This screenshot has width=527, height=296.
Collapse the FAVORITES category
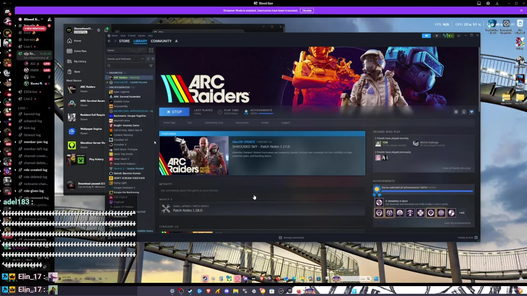pos(115,73)
